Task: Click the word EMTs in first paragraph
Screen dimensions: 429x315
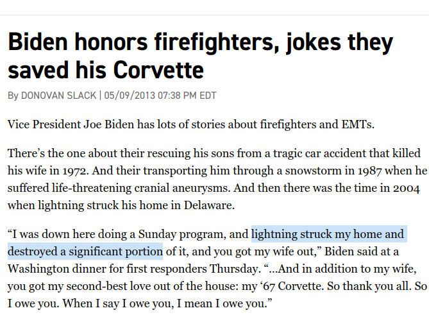Action: pyautogui.click(x=358, y=124)
